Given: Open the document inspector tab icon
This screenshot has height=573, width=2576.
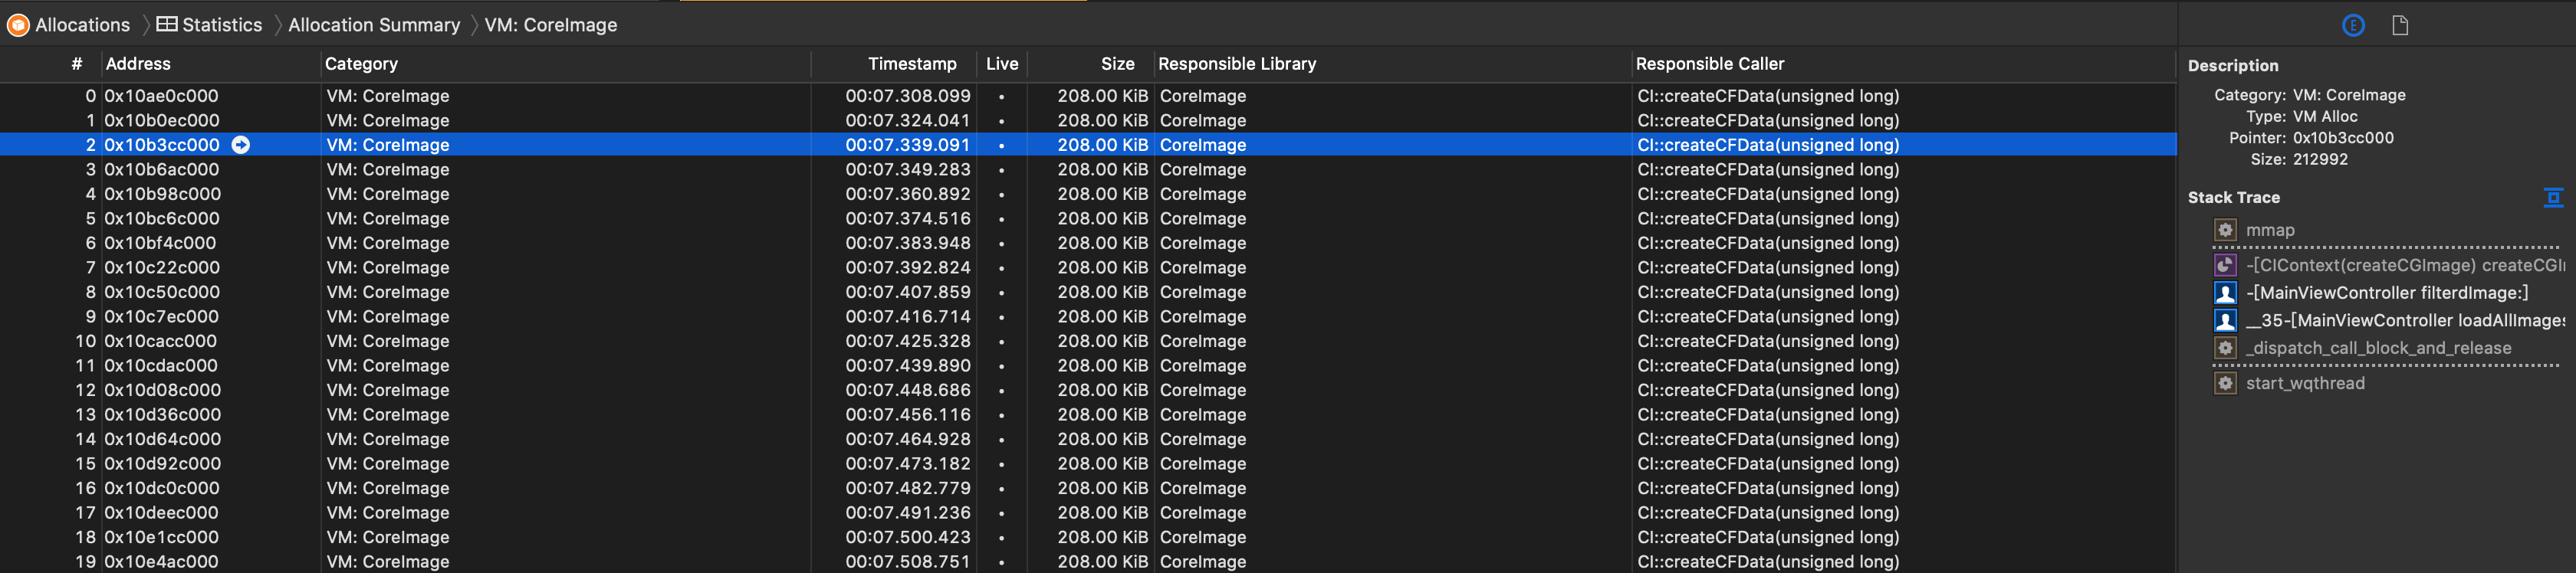Looking at the screenshot, I should tap(2399, 26).
